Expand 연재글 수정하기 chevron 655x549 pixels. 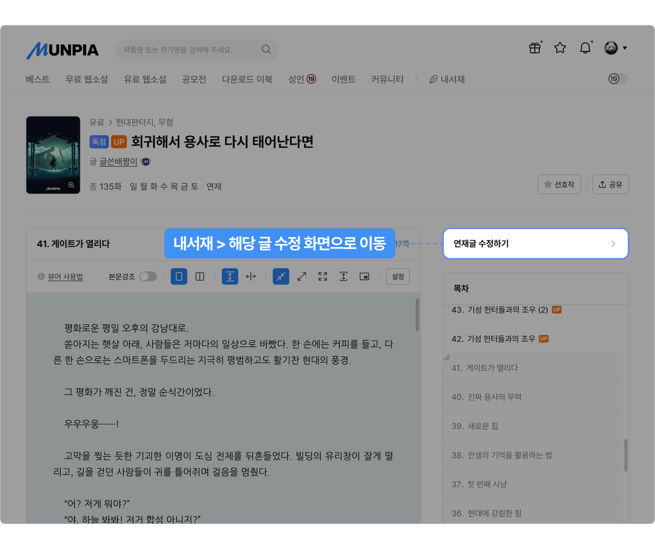point(613,244)
